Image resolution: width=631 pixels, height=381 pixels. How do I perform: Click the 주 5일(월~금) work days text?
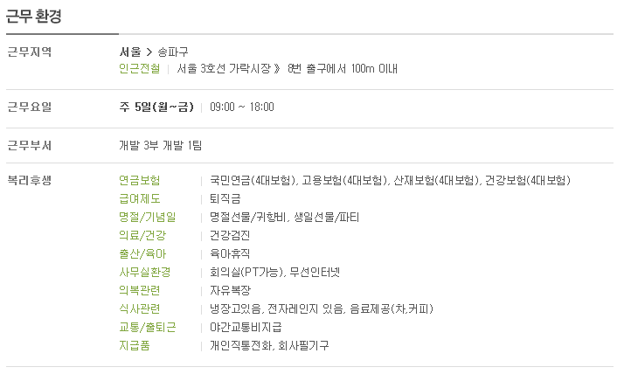156,107
